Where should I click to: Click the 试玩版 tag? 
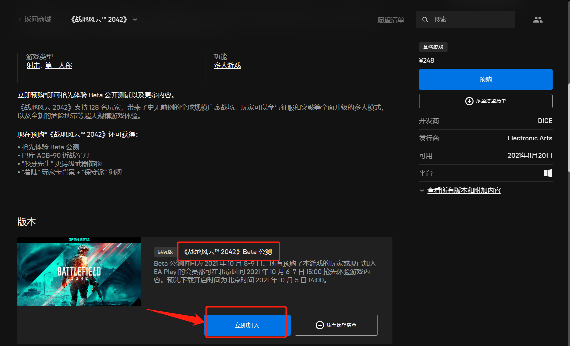click(165, 252)
